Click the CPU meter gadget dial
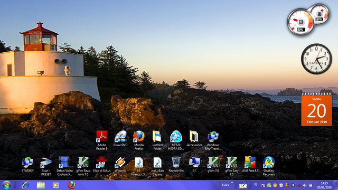The width and height of the screenshot is (338, 190). [x=301, y=22]
